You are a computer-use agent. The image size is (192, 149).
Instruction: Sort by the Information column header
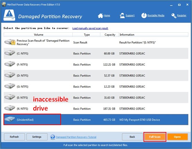153,35
